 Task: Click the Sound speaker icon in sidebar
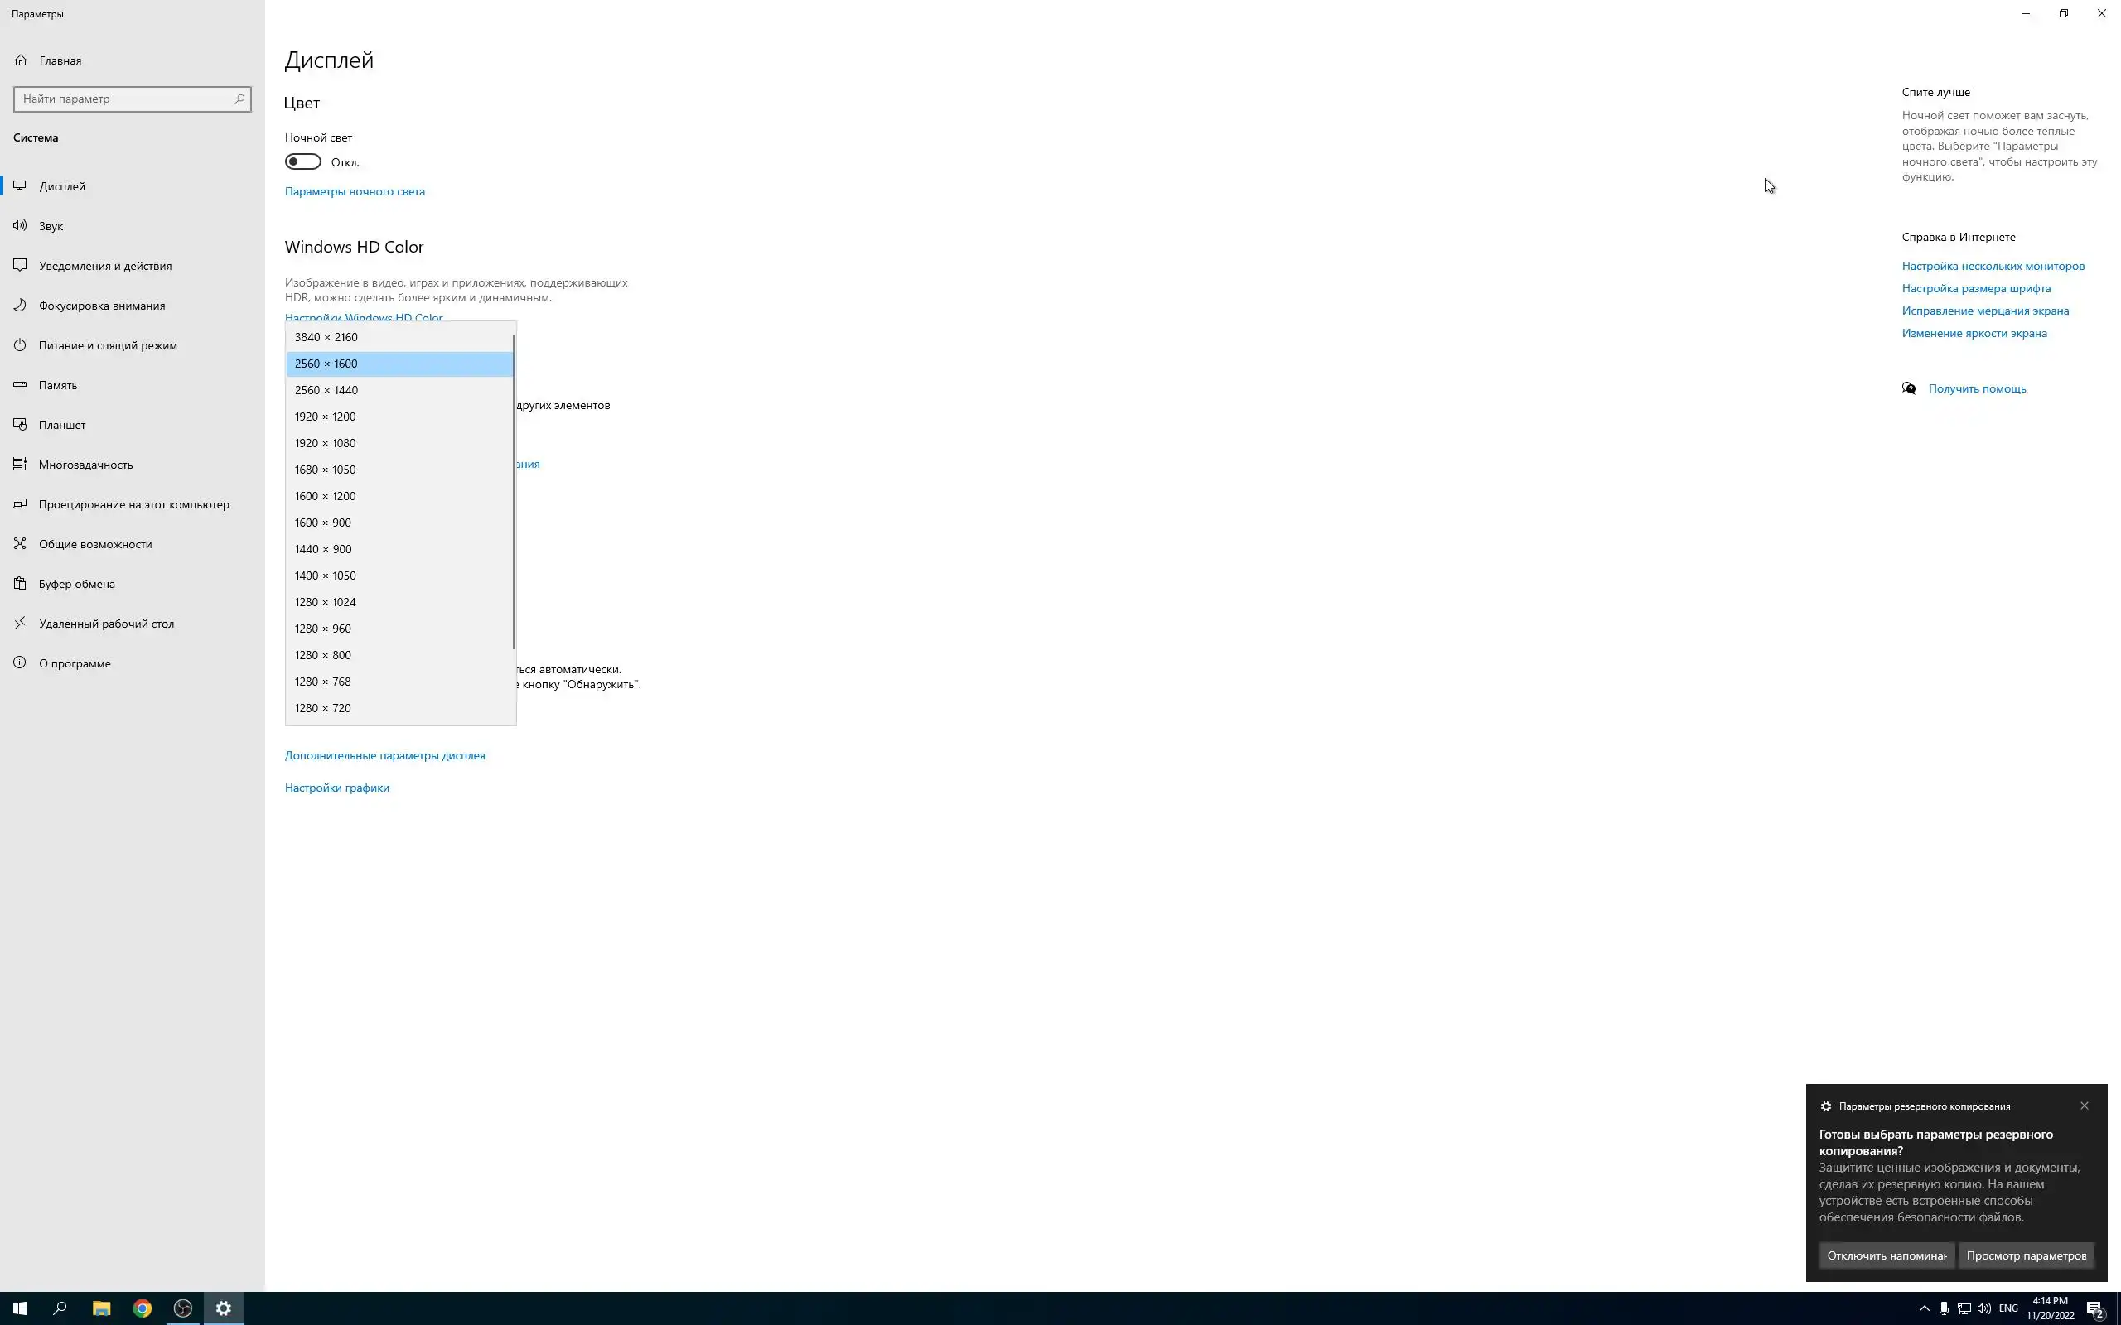click(x=19, y=226)
